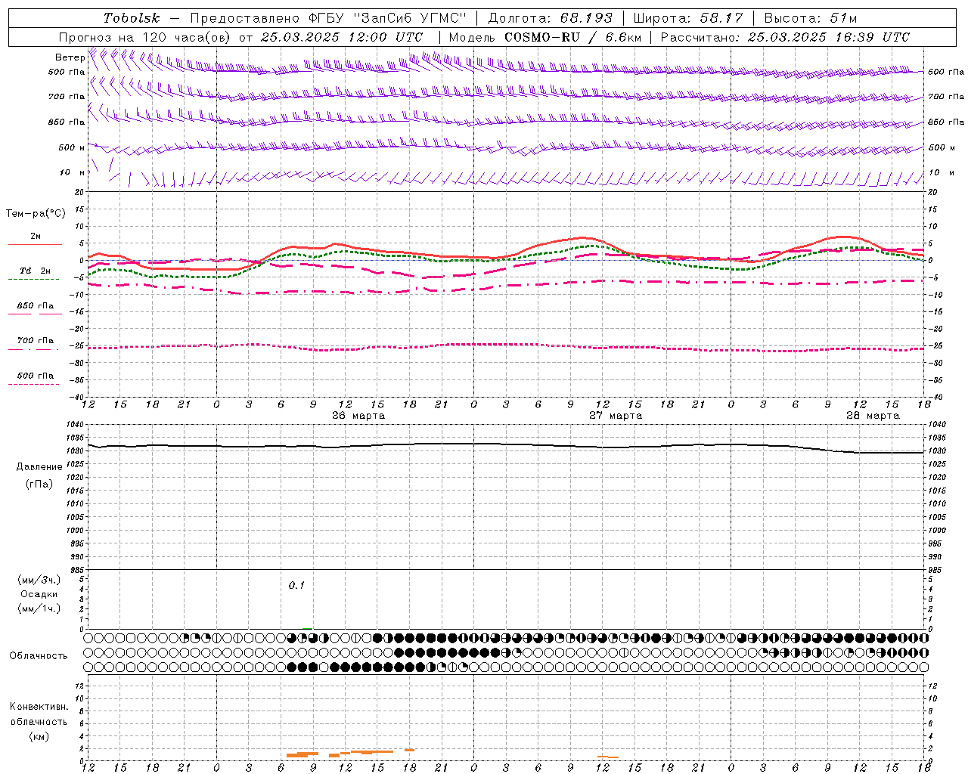Screen dimensions: 968x774
Task: Click the '(мм/1ч.)' precipitation unit label
Action: click(x=39, y=608)
